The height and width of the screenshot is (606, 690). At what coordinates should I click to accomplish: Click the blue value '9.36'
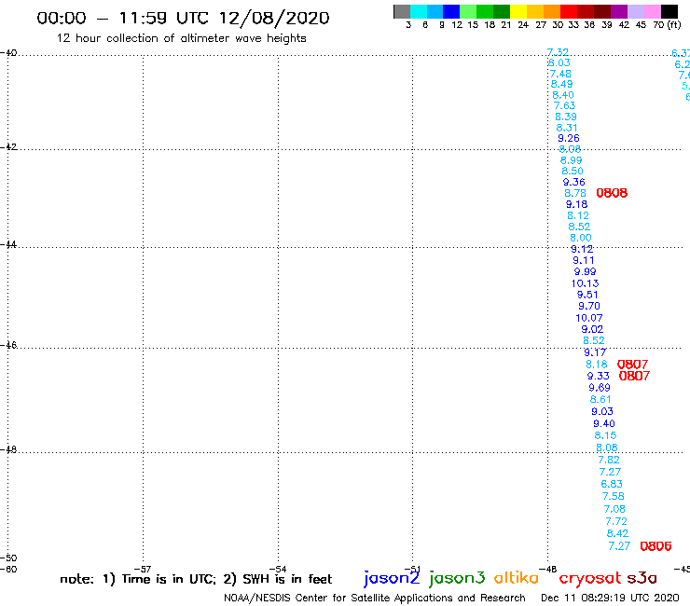573,182
